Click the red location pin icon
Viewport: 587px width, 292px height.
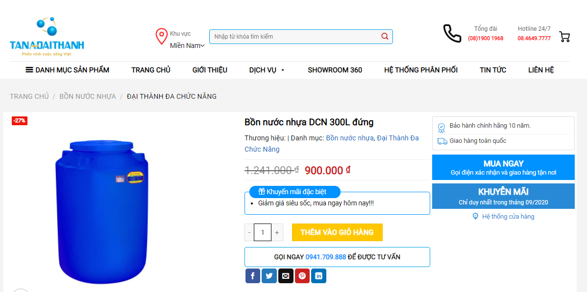[161, 36]
